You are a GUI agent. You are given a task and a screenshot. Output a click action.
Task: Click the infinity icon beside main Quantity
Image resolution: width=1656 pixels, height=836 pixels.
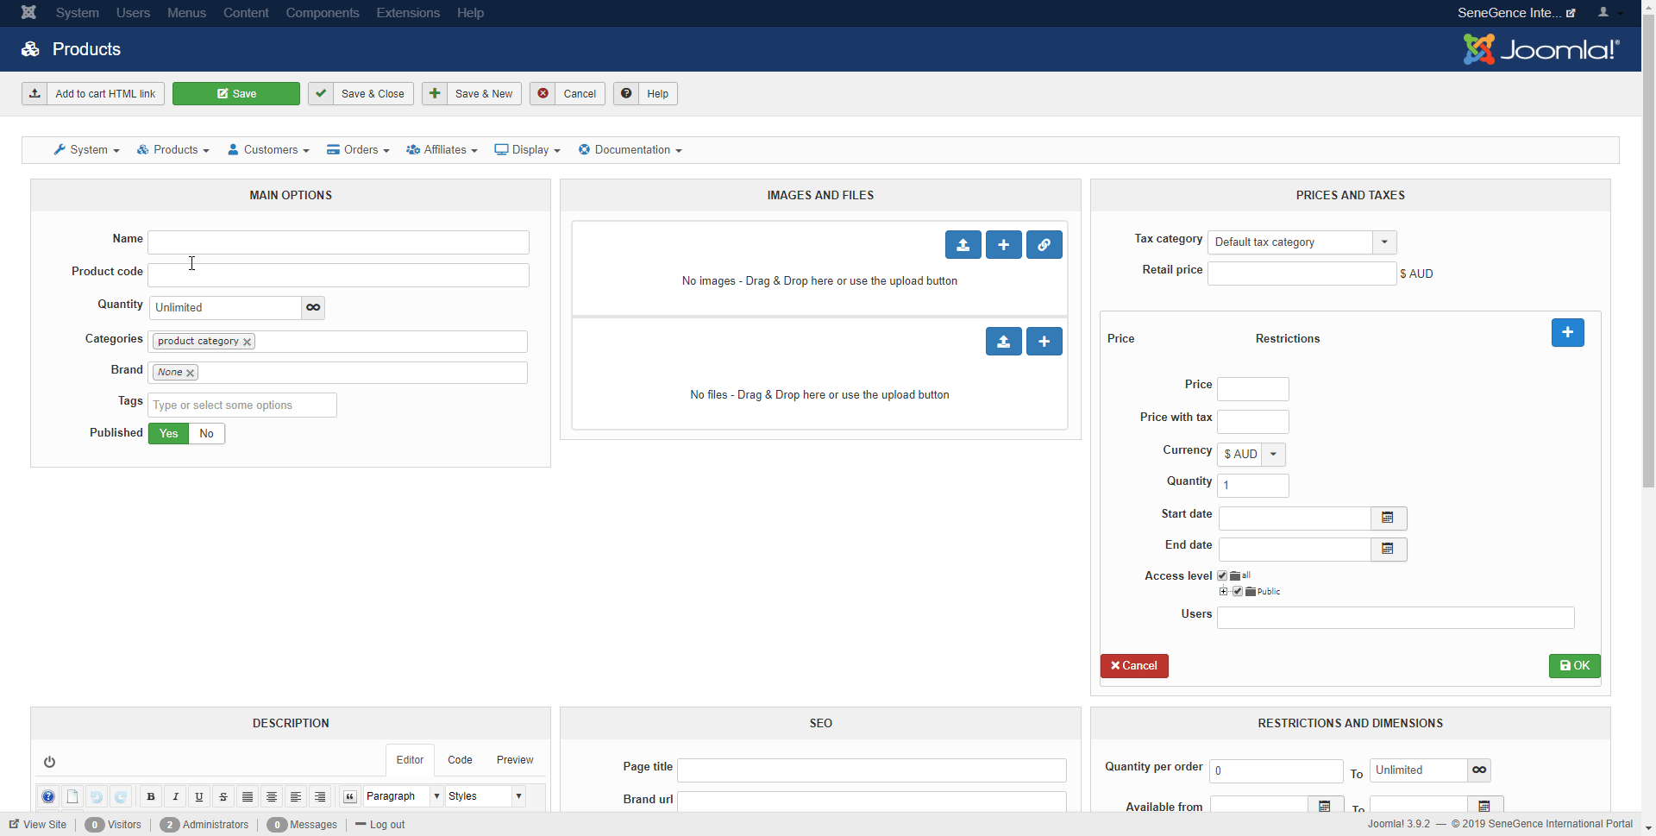pos(313,308)
